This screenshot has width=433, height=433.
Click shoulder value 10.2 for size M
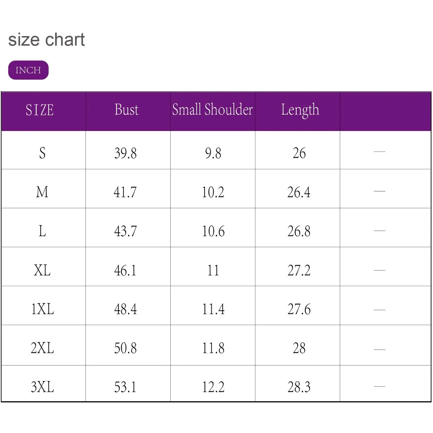[x=213, y=192]
